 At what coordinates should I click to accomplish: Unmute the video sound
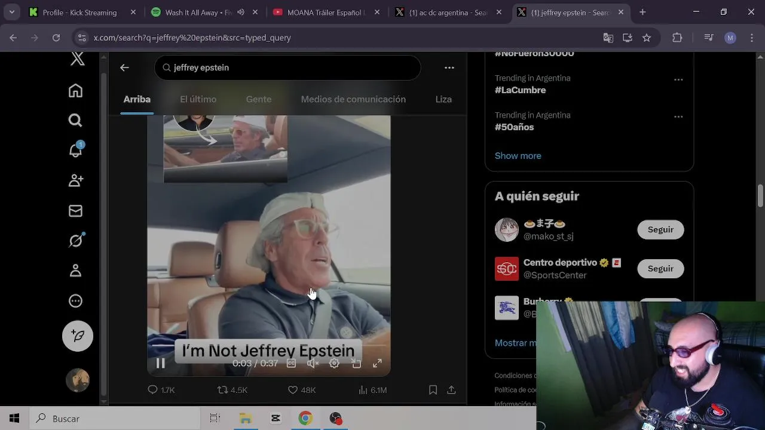[x=313, y=363]
